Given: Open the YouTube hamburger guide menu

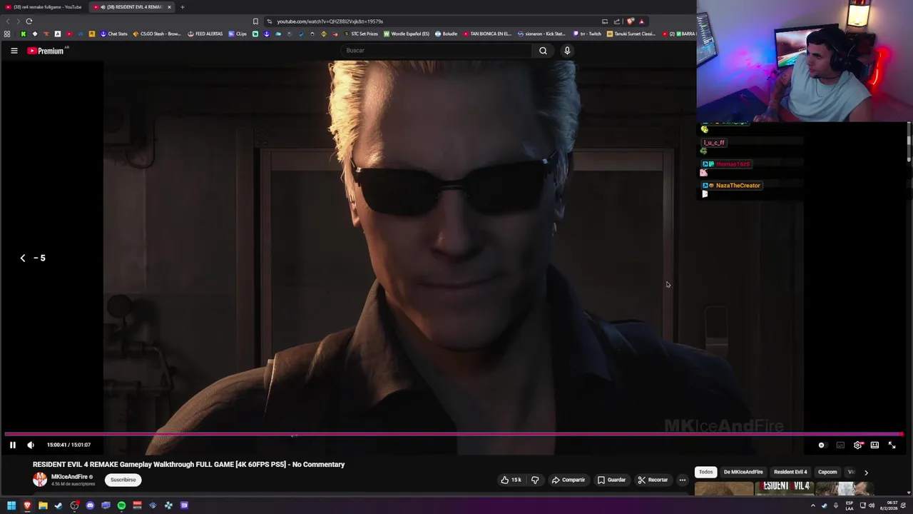Looking at the screenshot, I should pyautogui.click(x=14, y=51).
